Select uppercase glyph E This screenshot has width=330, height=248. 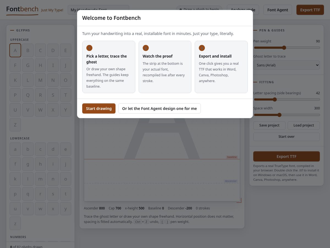(x=65, y=50)
